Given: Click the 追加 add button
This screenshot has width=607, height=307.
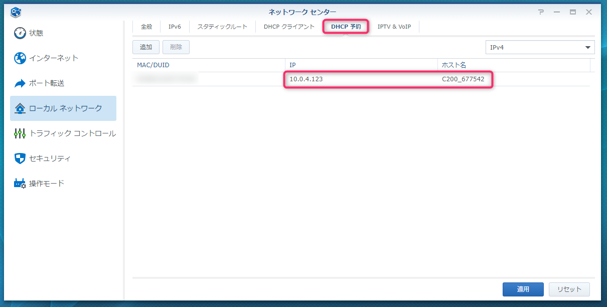Looking at the screenshot, I should (146, 47).
